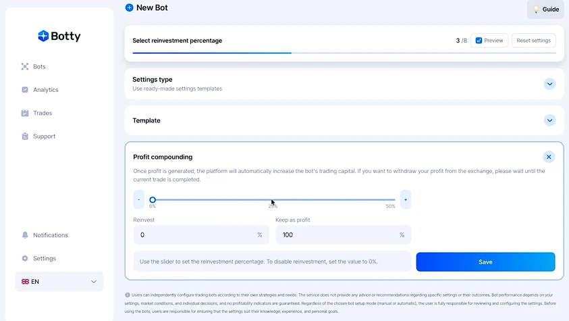Click the disclaimer info icon
The height and width of the screenshot is (321, 569).
point(128,295)
